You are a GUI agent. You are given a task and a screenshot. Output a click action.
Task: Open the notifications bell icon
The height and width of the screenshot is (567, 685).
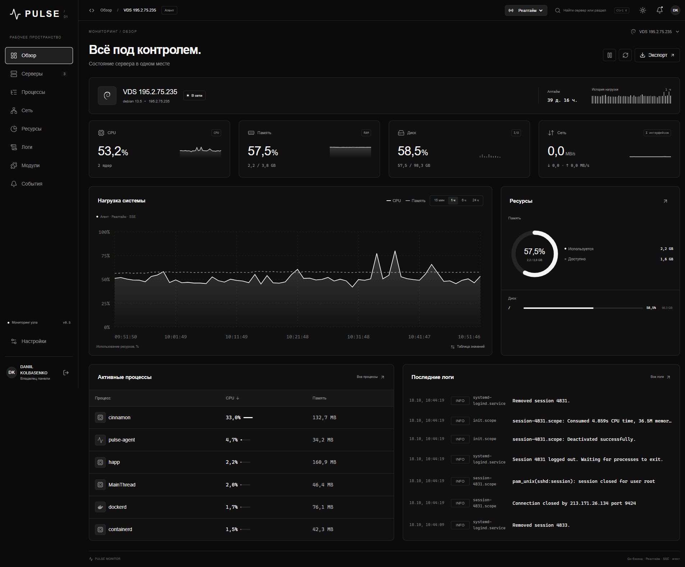coord(659,10)
